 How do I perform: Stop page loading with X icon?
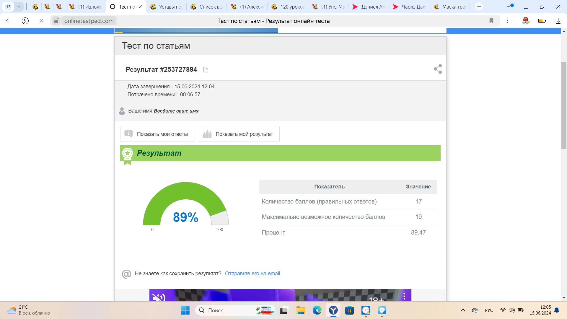41,21
